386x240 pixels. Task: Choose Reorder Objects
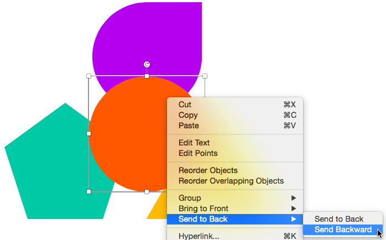[208, 170]
